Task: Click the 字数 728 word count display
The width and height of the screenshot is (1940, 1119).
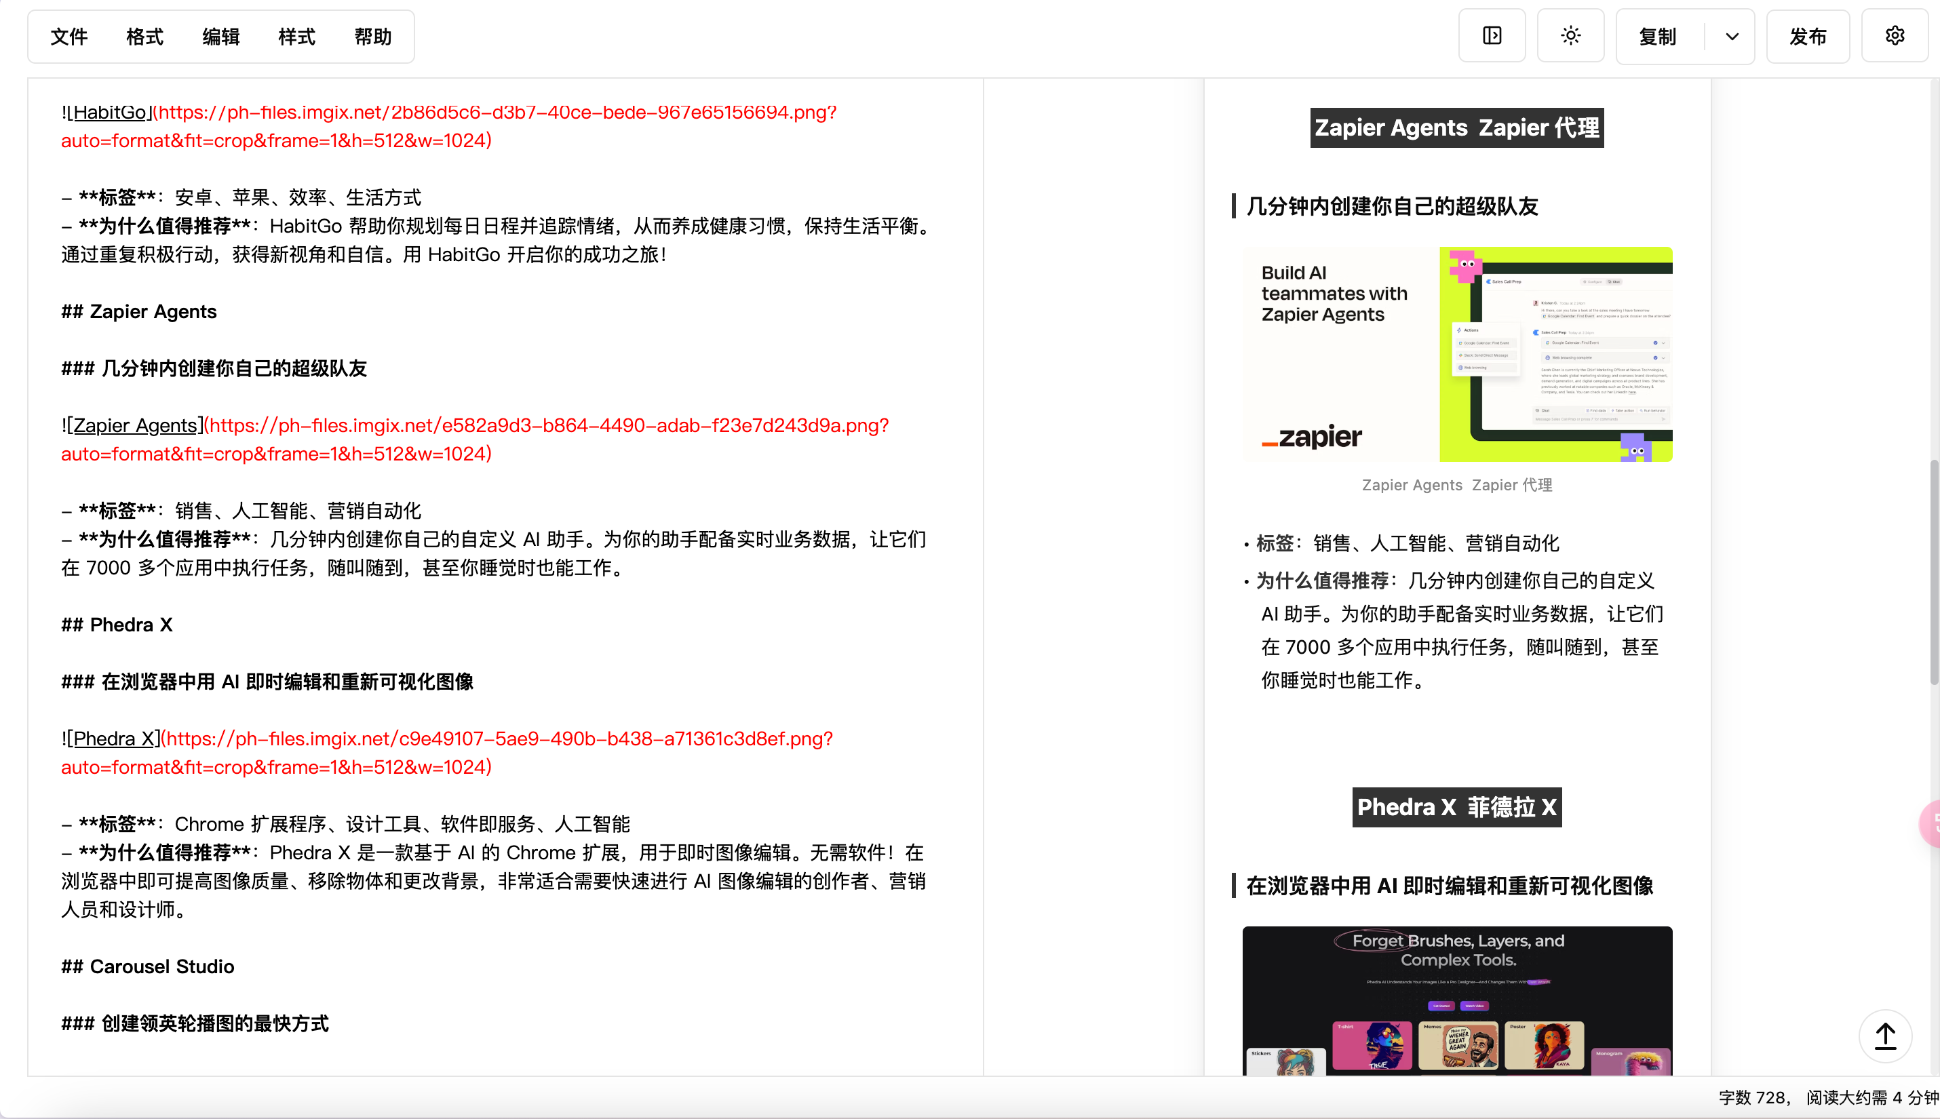Action: click(1756, 1097)
